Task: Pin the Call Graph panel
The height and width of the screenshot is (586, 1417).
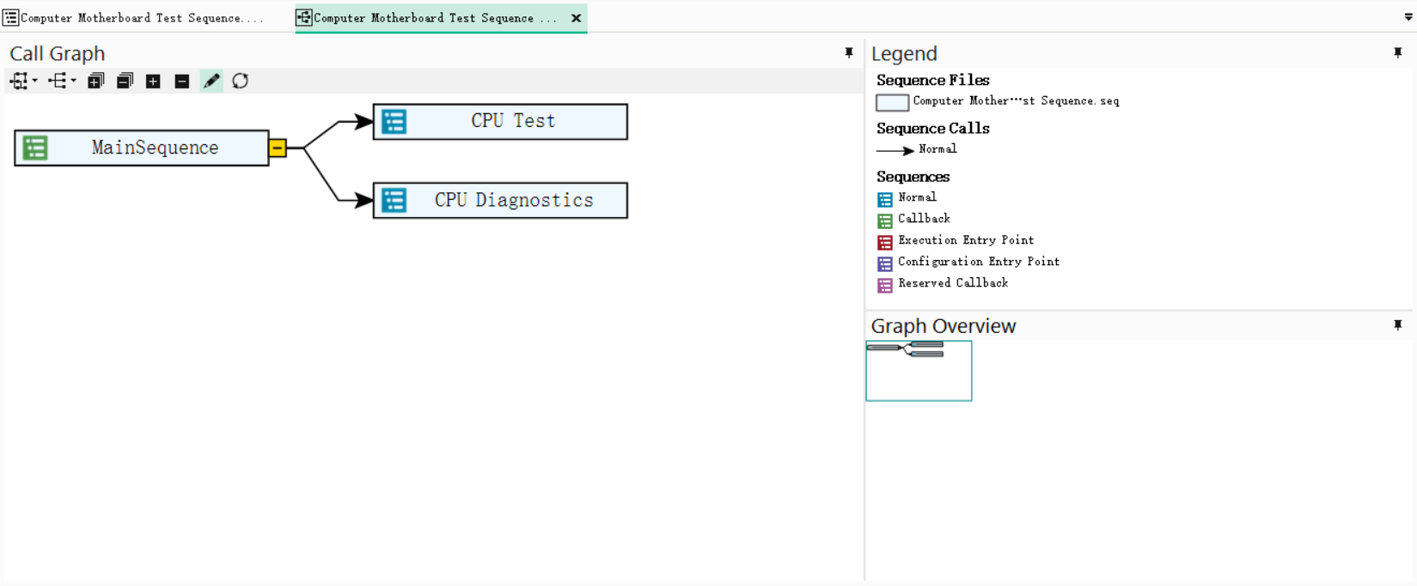Action: point(849,53)
